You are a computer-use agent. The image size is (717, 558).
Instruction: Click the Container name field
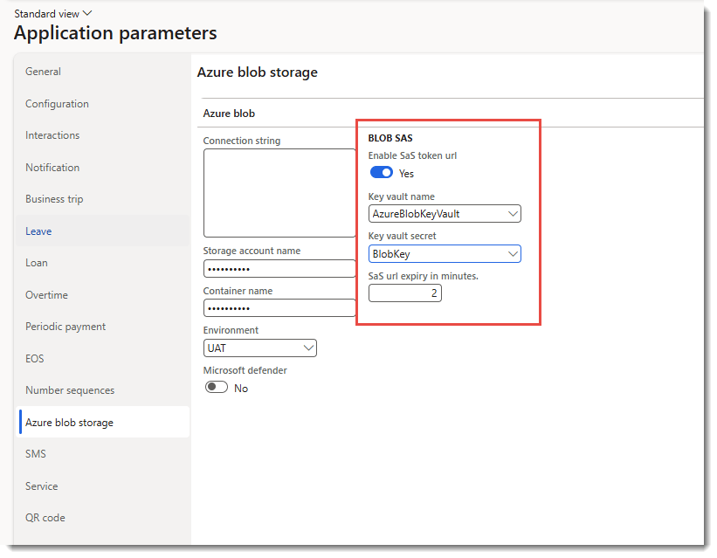[279, 308]
